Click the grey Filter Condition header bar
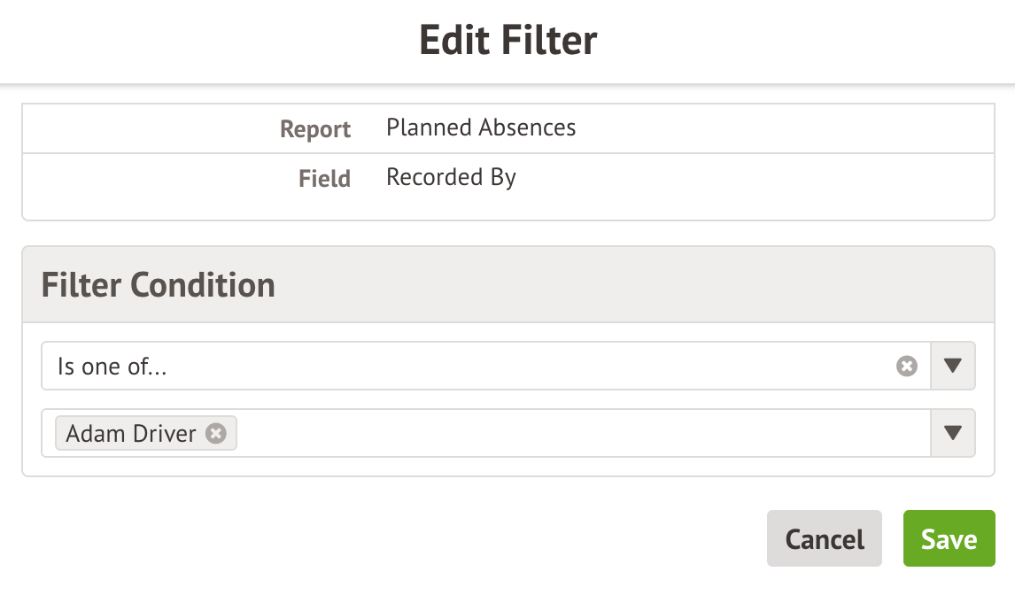1015x595 pixels. [620, 285]
